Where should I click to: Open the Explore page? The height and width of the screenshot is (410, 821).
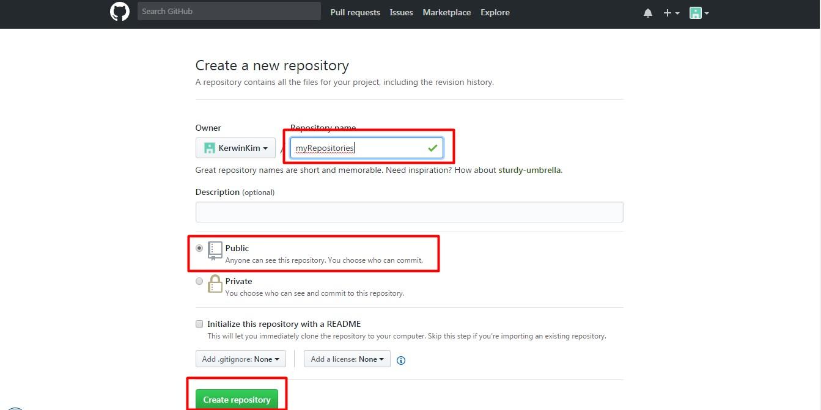pyautogui.click(x=495, y=12)
